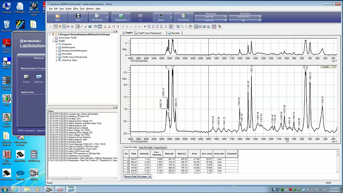The width and height of the screenshot is (343, 193).
Task: Open Windows Explorer folder in taskbar
Action: coord(27,190)
